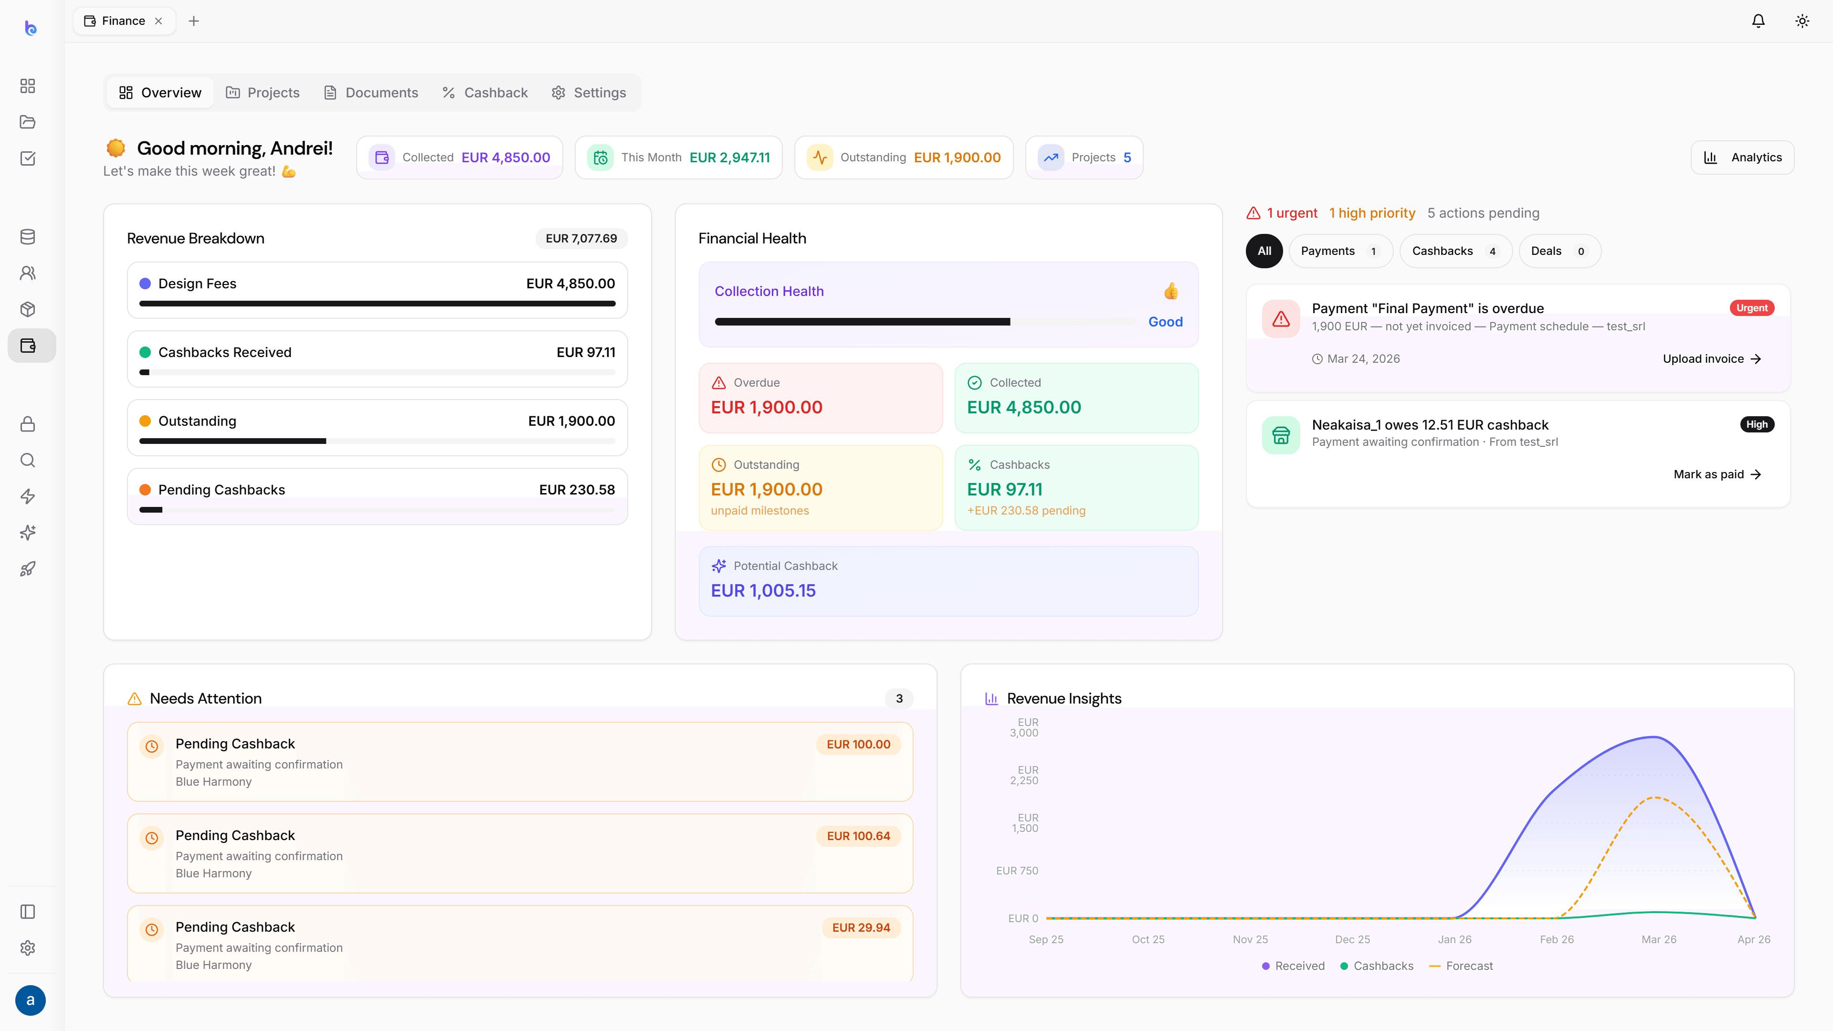Open the checklist tasks icon in sidebar
Screen dimensions: 1833x1031
coord(28,158)
